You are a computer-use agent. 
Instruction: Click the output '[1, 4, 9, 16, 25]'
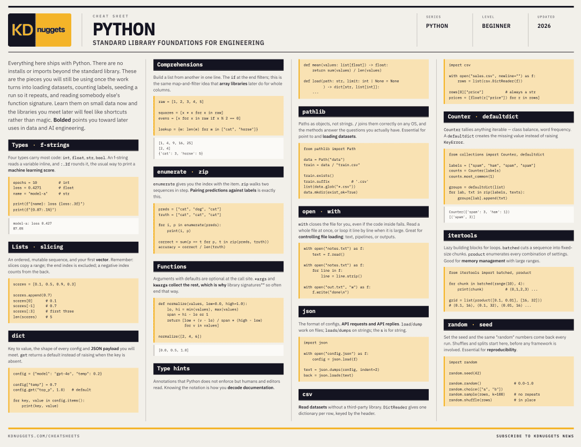pyautogui.click(x=176, y=143)
